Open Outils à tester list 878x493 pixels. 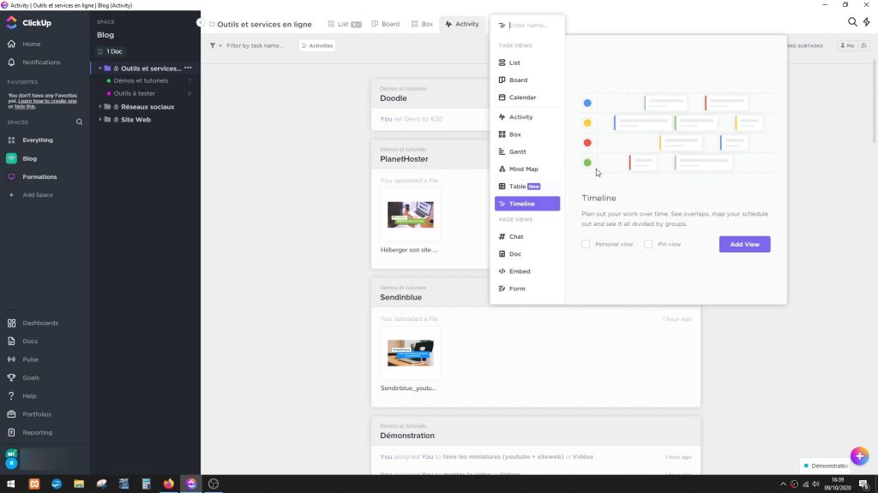tap(135, 93)
